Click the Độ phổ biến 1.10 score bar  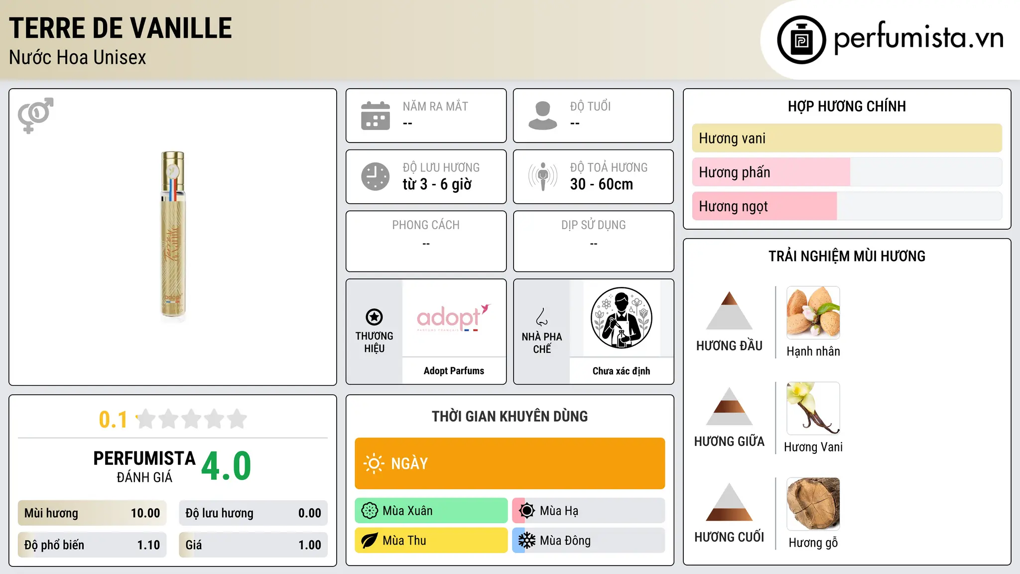pyautogui.click(x=92, y=545)
